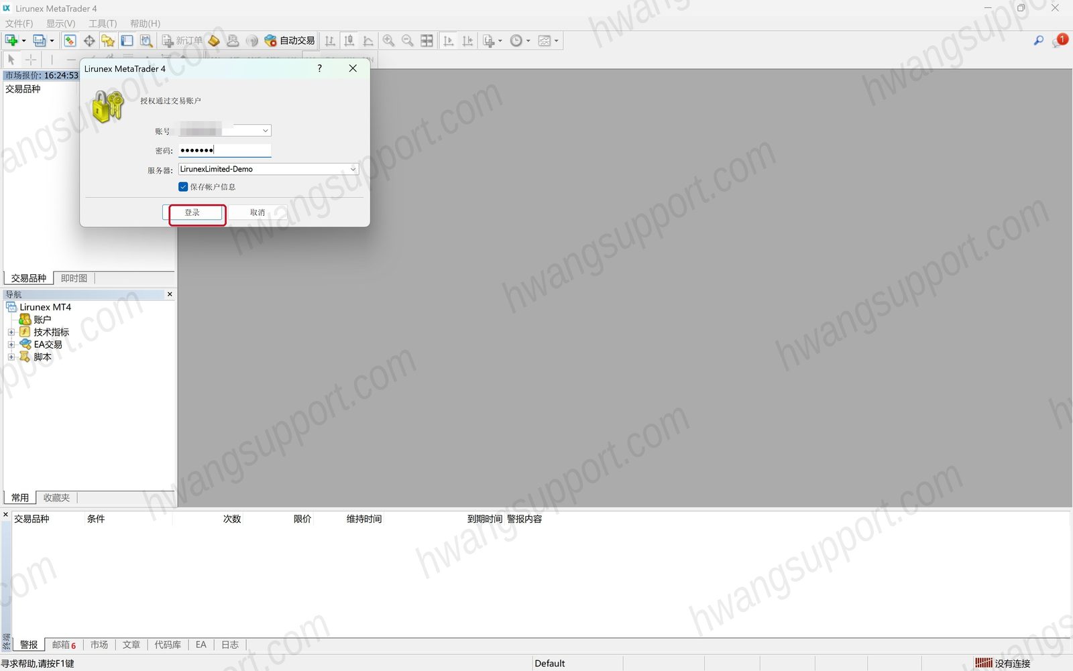1073x671 pixels.
Task: Toggle the 自动交易 auto-trading button
Action: click(290, 41)
